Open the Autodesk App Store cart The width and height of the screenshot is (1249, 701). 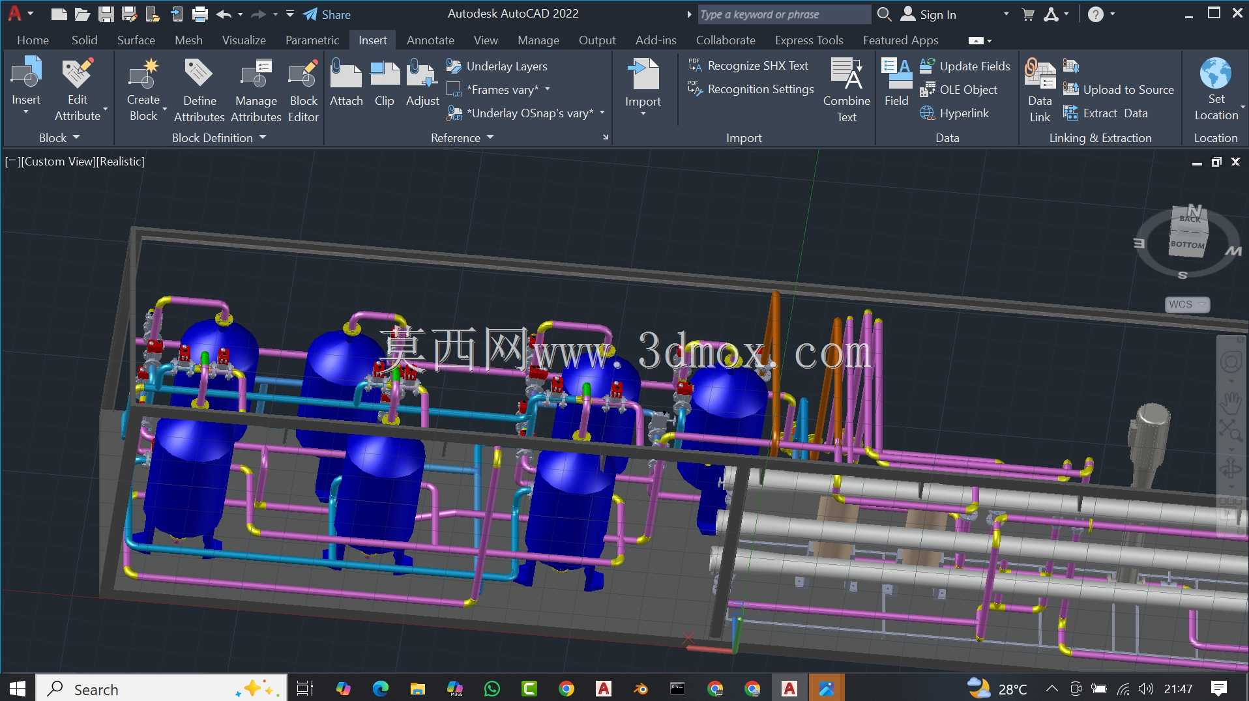(1028, 14)
